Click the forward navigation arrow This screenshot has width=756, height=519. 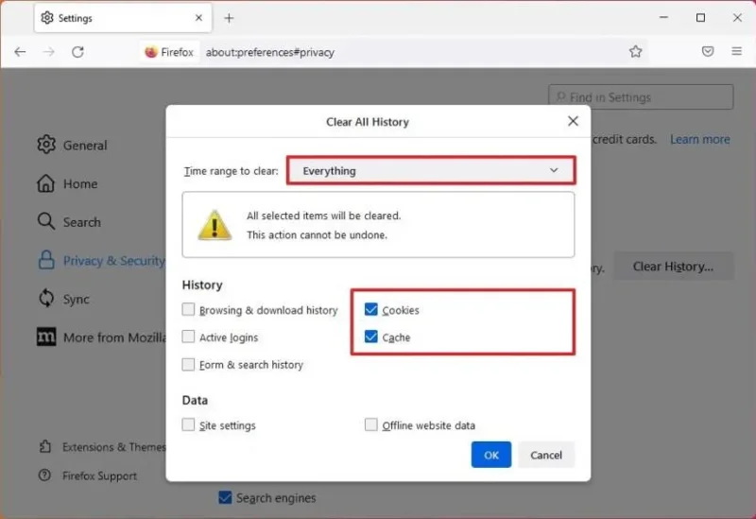tap(49, 52)
